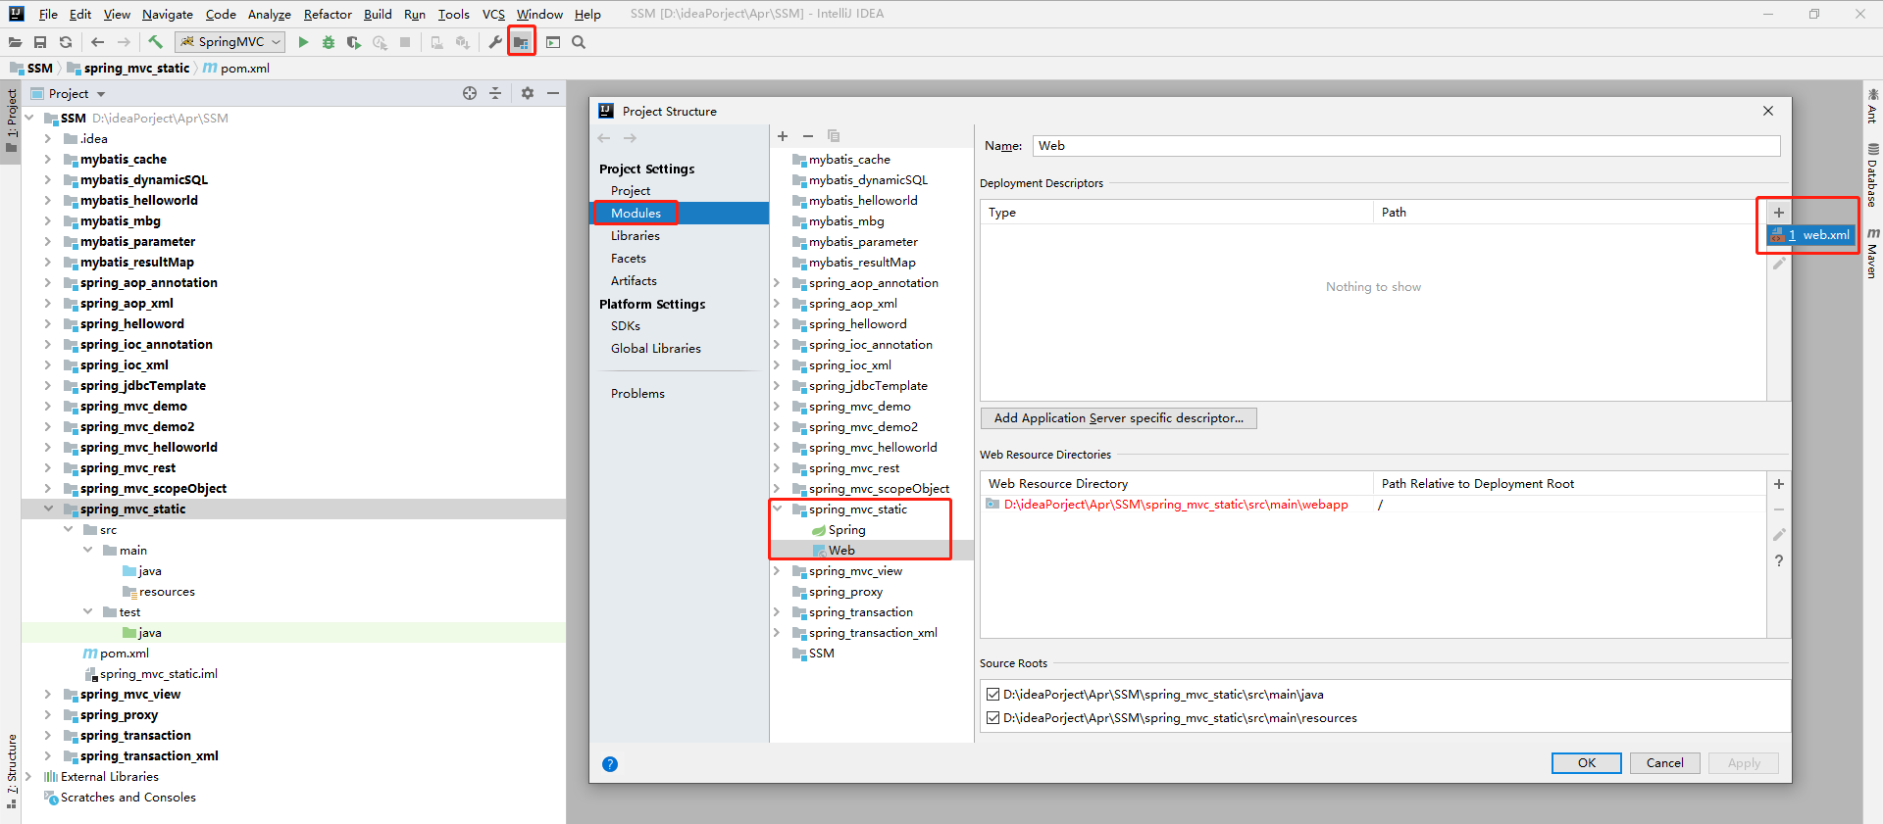
Task: Click the Collapse All icon in Project panel
Action: coord(495,93)
